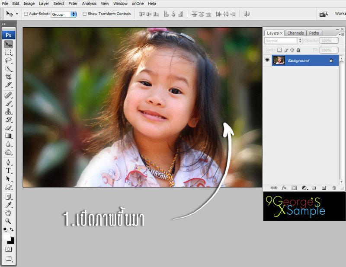Screen dimensions: 346x267
Task: Create new fill or adjustment layer
Action: [304, 188]
